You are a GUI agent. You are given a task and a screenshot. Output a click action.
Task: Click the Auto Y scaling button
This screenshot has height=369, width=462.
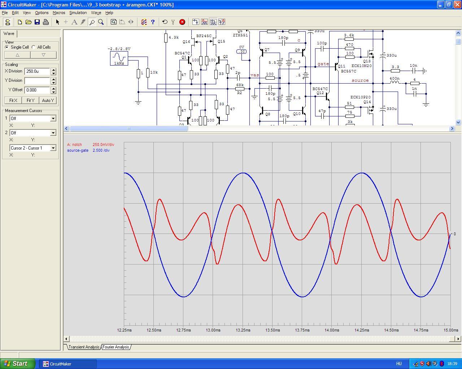(48, 101)
